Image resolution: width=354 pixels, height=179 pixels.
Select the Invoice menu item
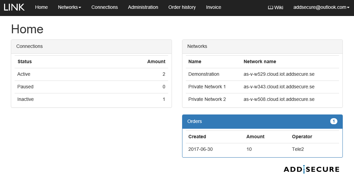click(213, 7)
